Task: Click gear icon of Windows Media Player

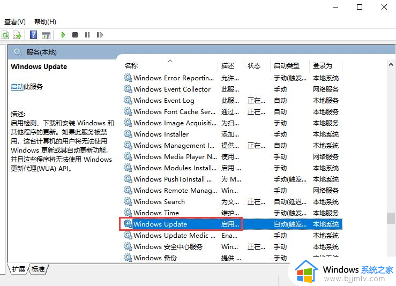Action: tap(128, 156)
